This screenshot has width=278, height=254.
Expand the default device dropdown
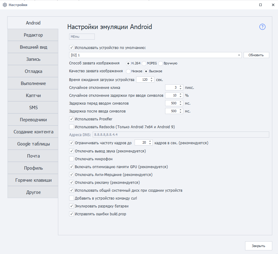(x=239, y=55)
